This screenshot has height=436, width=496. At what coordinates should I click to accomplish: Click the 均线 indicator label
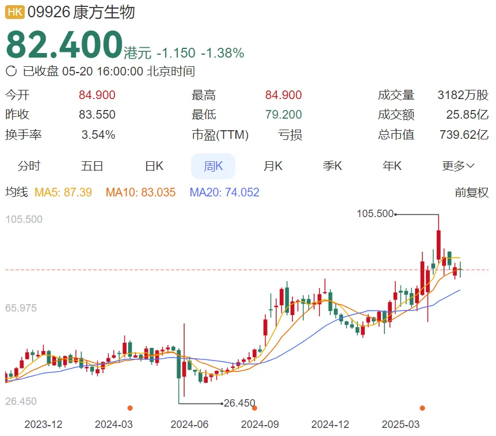[x=16, y=192]
